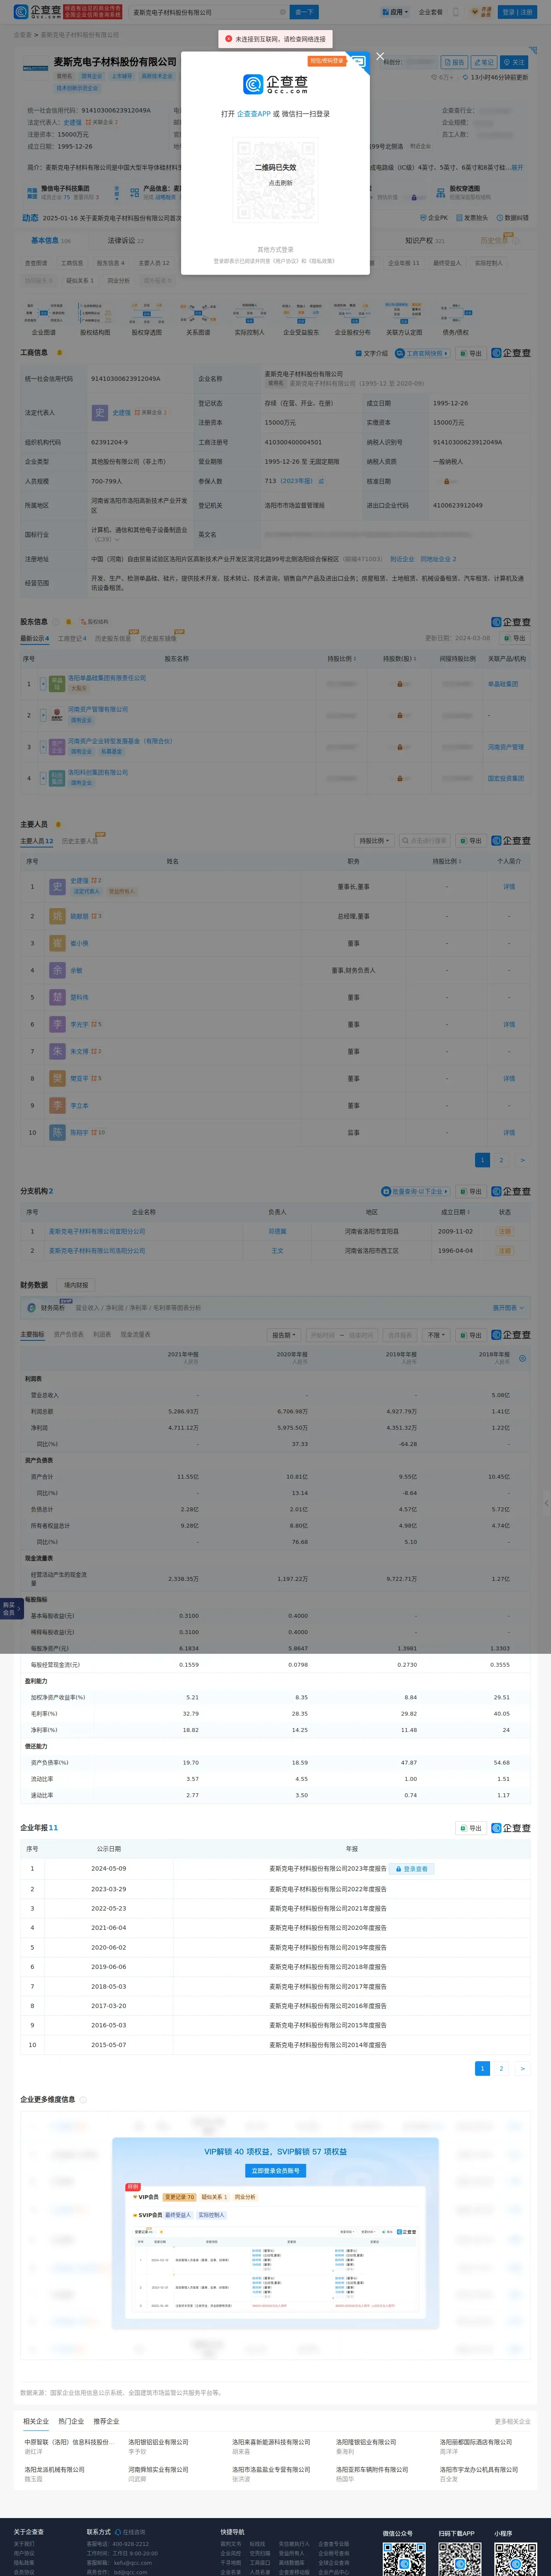Click the 关注 follow button

(x=514, y=62)
